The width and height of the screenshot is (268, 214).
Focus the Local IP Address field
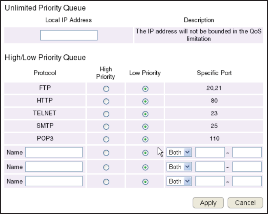click(69, 35)
